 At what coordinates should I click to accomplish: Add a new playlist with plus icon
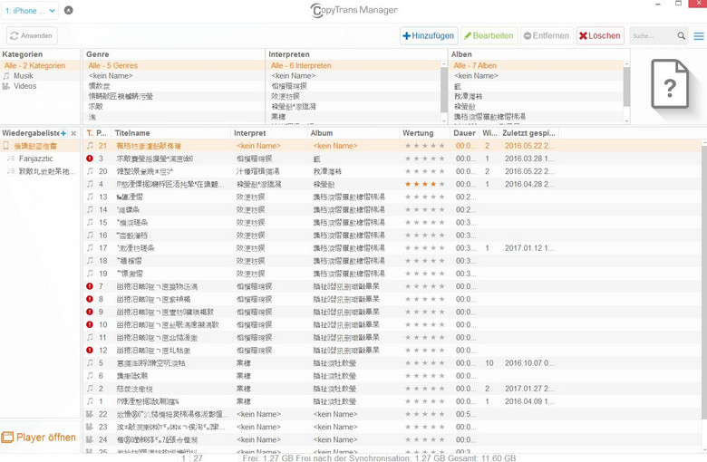(63, 133)
